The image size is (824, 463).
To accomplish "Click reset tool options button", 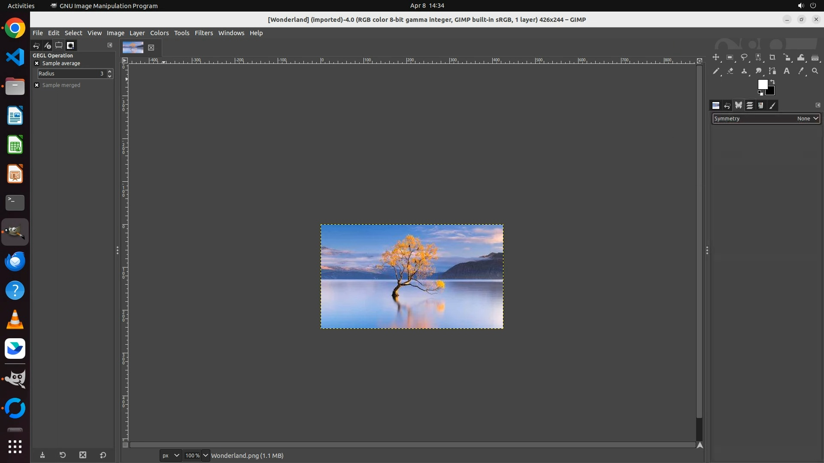I will pos(103,455).
